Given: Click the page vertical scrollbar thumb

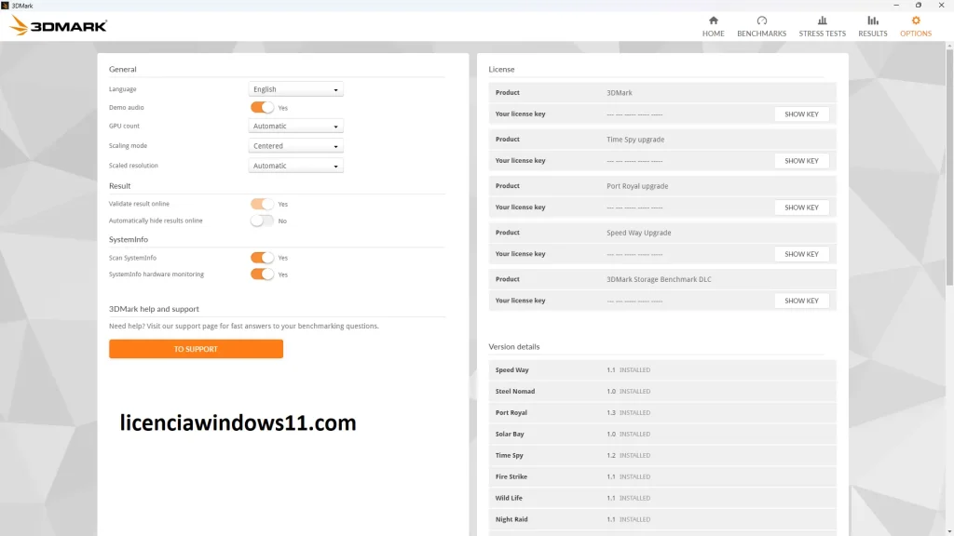Looking at the screenshot, I should click(x=949, y=167).
